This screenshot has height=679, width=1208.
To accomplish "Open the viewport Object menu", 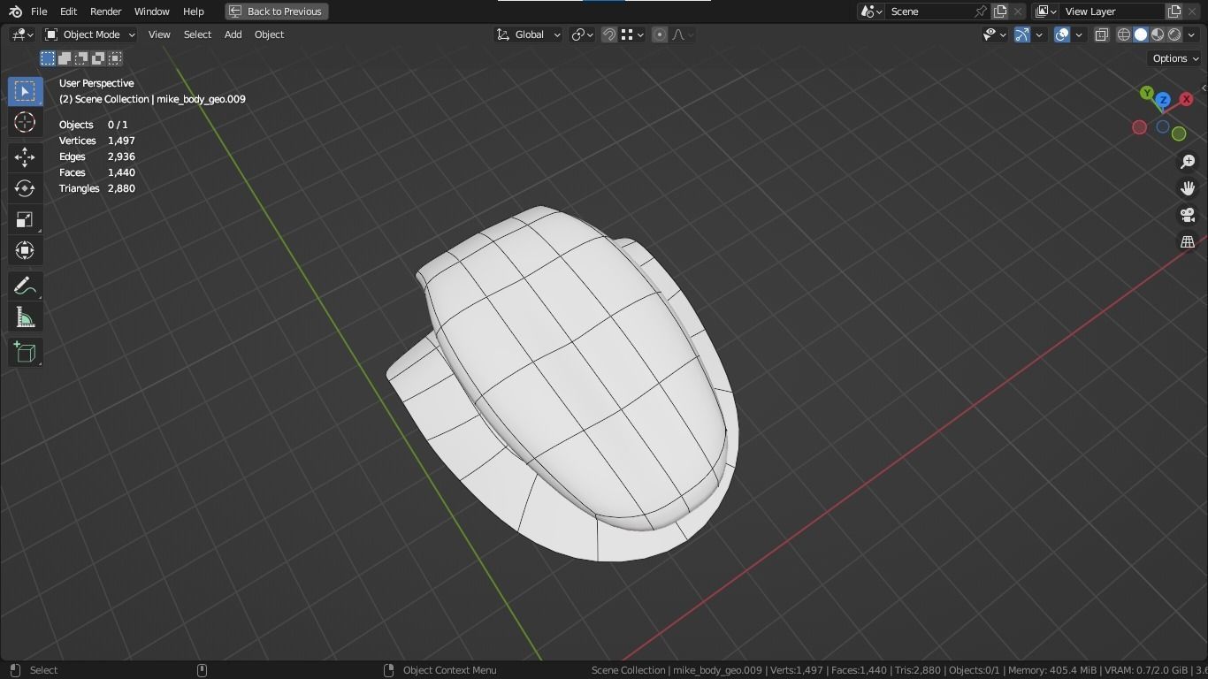I will click(x=269, y=34).
